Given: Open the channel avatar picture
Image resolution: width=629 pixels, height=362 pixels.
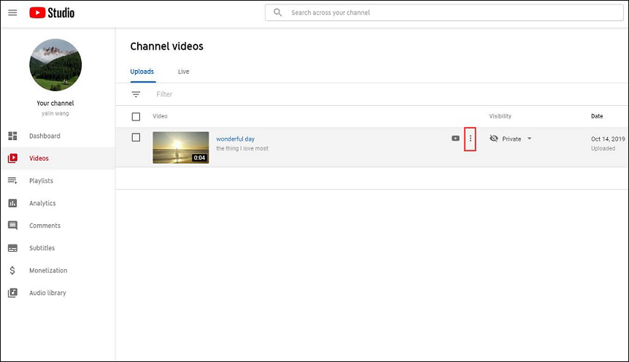Looking at the screenshot, I should coord(55,65).
